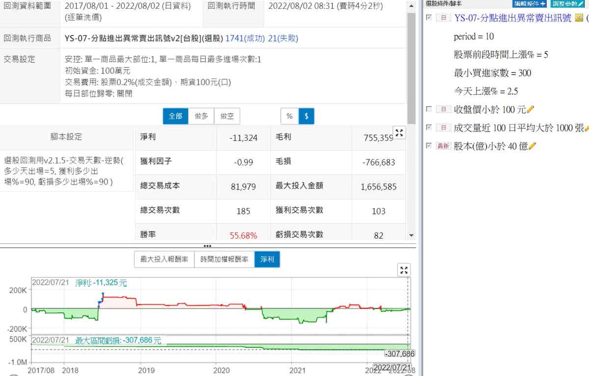Select the $ amount display button
This screenshot has height=376, width=589.
pyautogui.click(x=306, y=116)
